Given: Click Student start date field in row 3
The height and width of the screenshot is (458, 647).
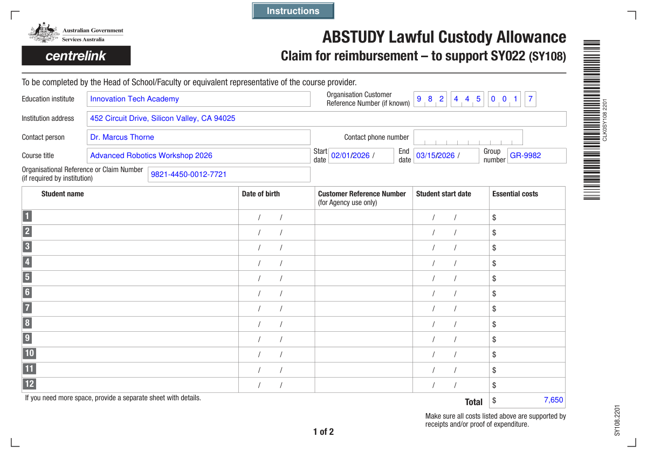Looking at the screenshot, I should [451, 248].
